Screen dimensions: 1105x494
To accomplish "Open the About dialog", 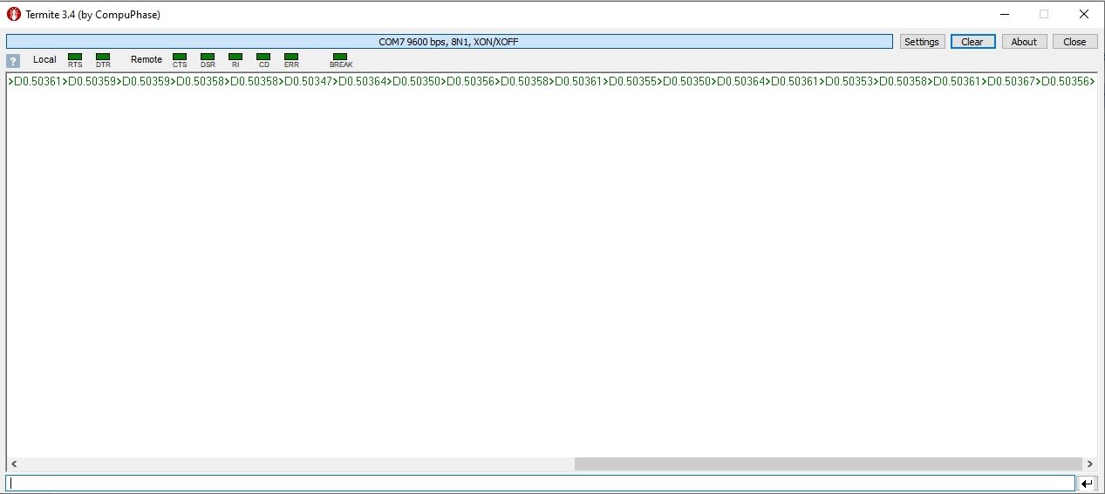I will point(1024,42).
